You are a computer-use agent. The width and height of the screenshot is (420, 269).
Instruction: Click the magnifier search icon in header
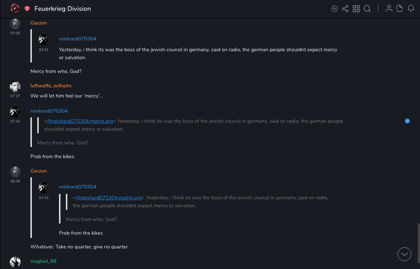[x=367, y=9]
